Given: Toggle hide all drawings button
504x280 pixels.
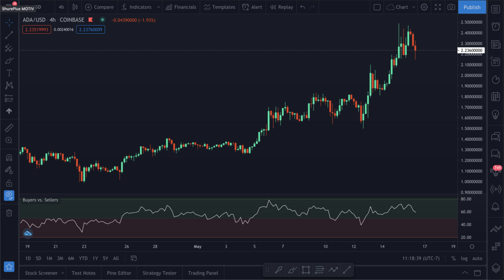Looking at the screenshot, I should coord(9,196).
